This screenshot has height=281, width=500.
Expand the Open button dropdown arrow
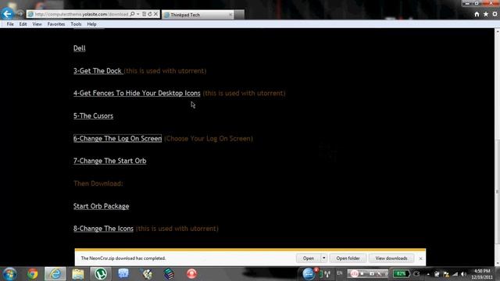[x=323, y=258]
